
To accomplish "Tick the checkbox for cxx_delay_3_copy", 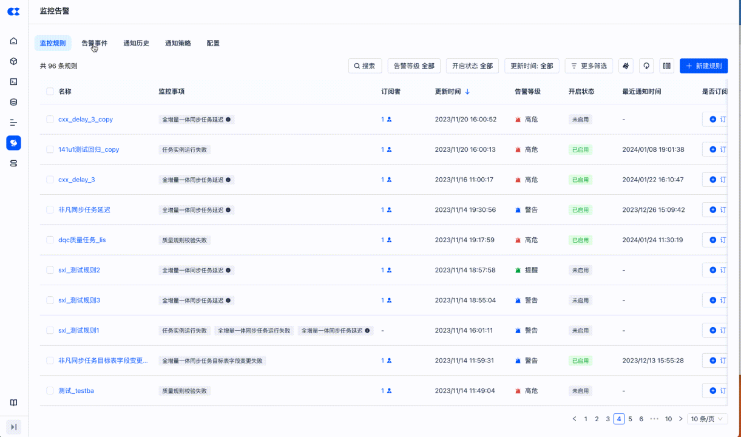I will [50, 120].
